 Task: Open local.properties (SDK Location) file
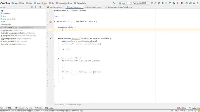13,44
